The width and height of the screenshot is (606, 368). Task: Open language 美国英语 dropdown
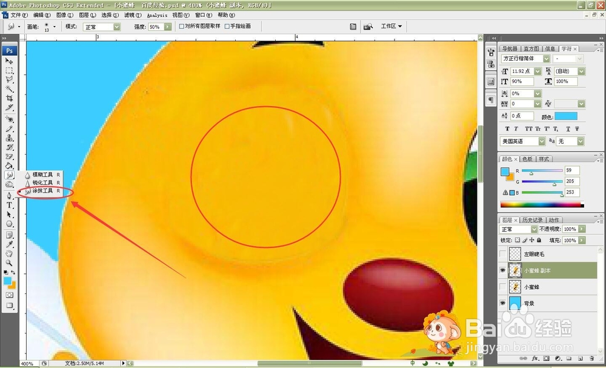pos(542,141)
